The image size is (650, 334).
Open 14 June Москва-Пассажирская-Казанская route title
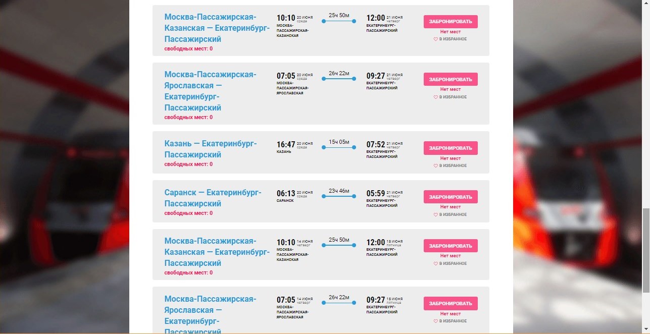(x=217, y=252)
